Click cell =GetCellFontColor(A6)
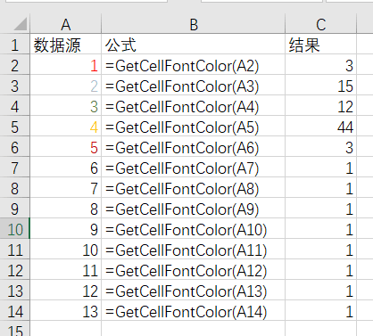 (x=194, y=147)
